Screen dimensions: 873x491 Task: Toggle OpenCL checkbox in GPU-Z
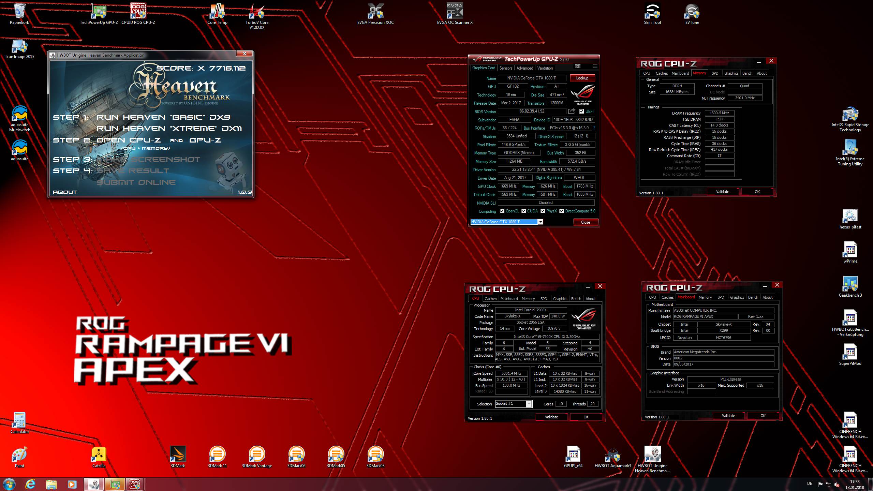(x=502, y=211)
